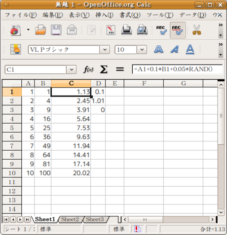Open the Format menu
Image resolution: width=227 pixels, height=235 pixels.
(x=130, y=15)
